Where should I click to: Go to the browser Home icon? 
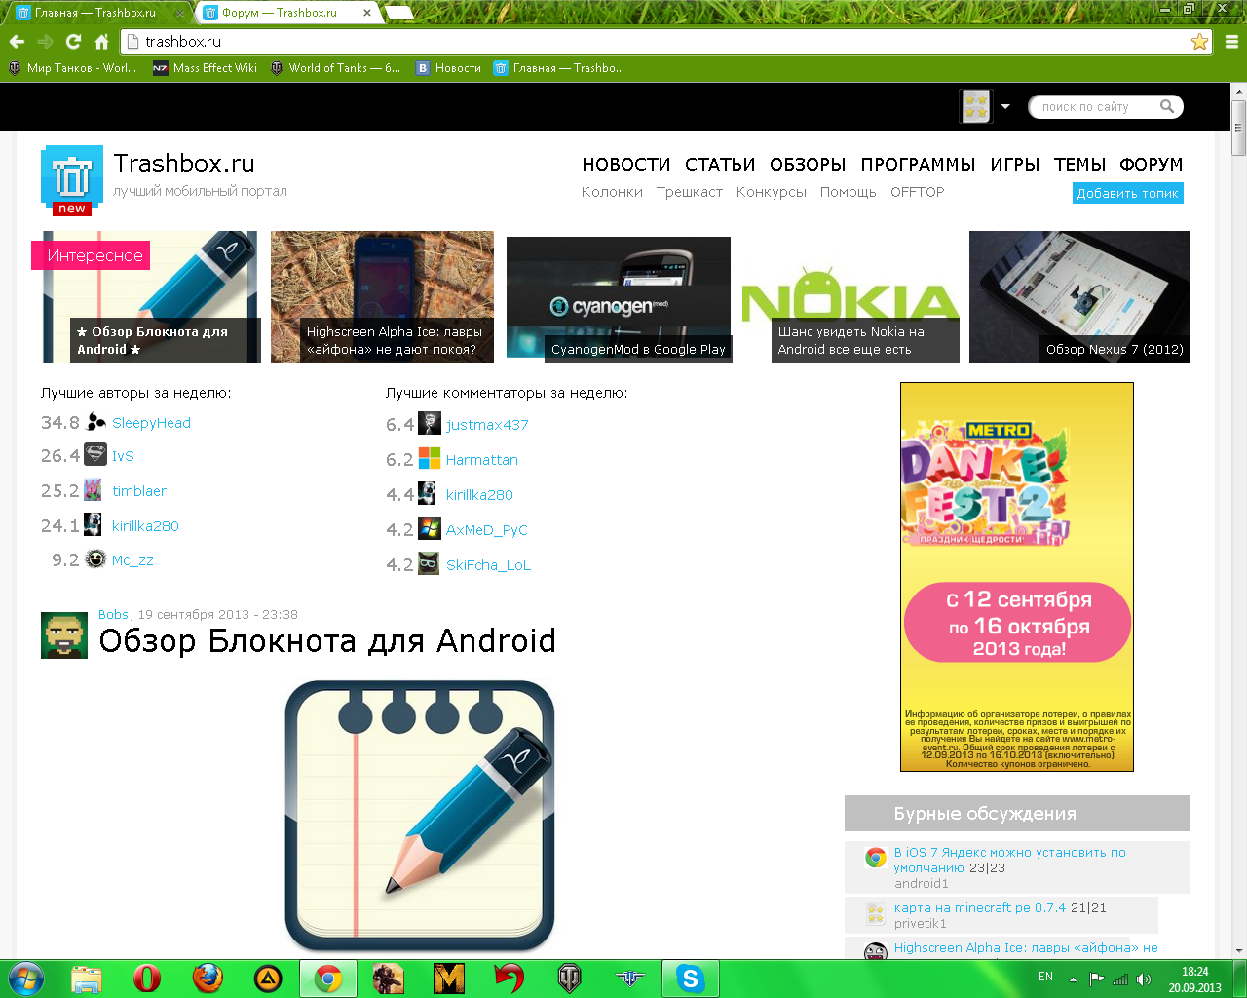pos(101,41)
